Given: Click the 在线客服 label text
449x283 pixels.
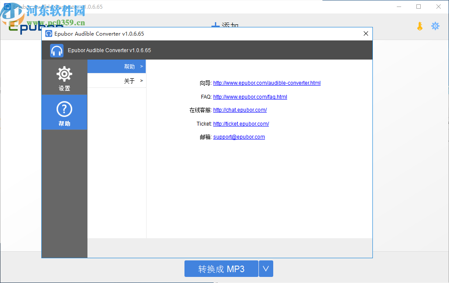Looking at the screenshot, I should (x=200, y=110).
